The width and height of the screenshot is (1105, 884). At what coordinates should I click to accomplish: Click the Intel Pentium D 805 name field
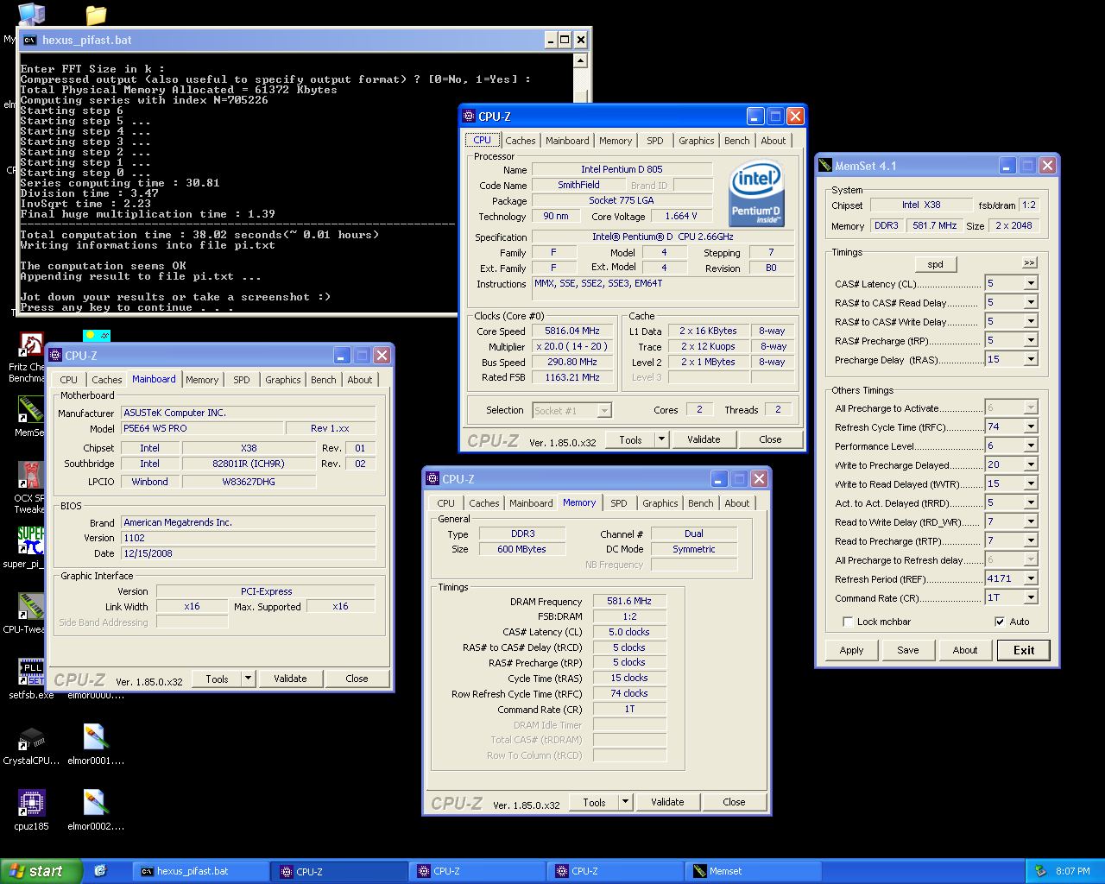[x=622, y=169]
